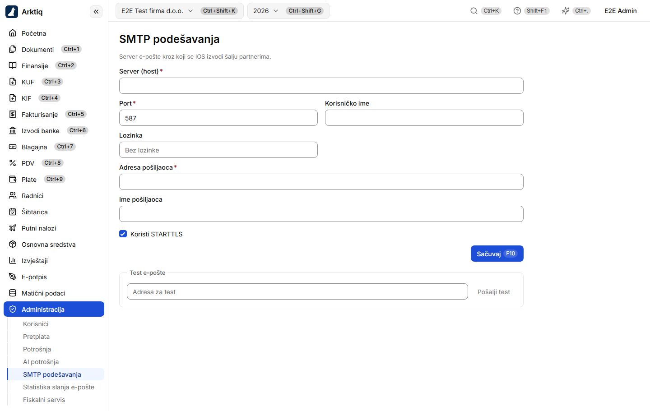The height and width of the screenshot is (411, 650).
Task: Click the Dokumenti icon in sidebar
Action: point(13,49)
